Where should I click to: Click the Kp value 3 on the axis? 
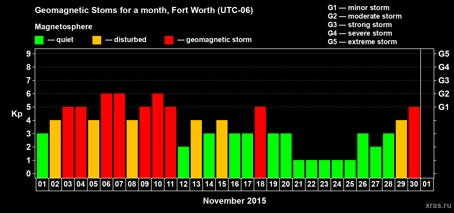coord(29,134)
